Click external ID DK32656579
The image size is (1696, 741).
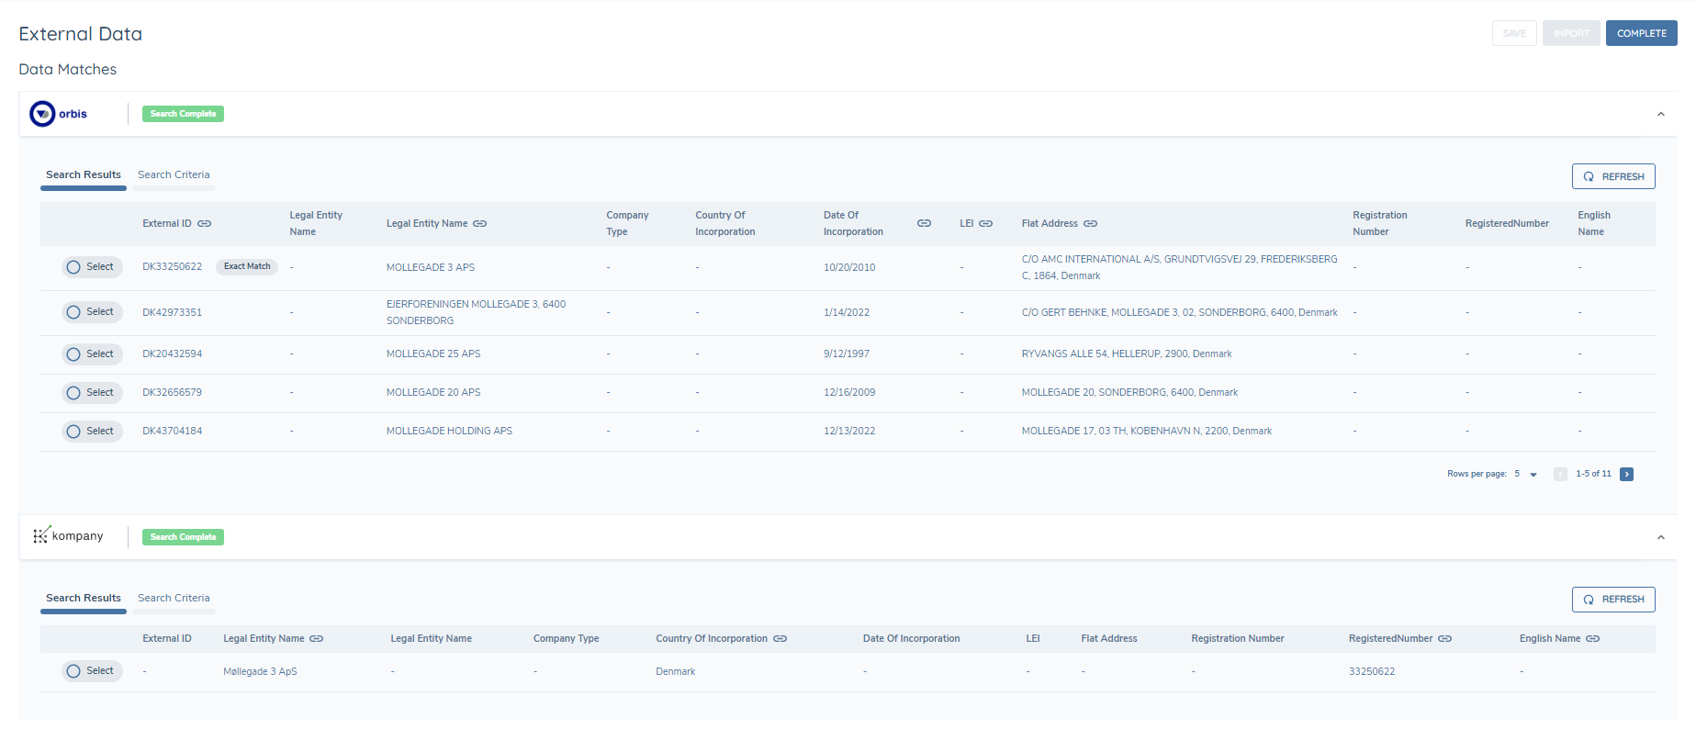173,393
